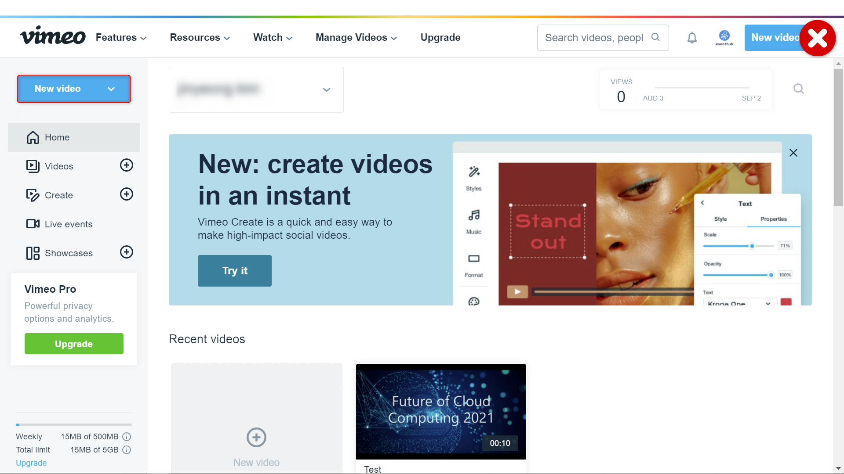Screen dimensions: 844x474
Task: Click the New video button in header
Action: pyautogui.click(x=775, y=38)
